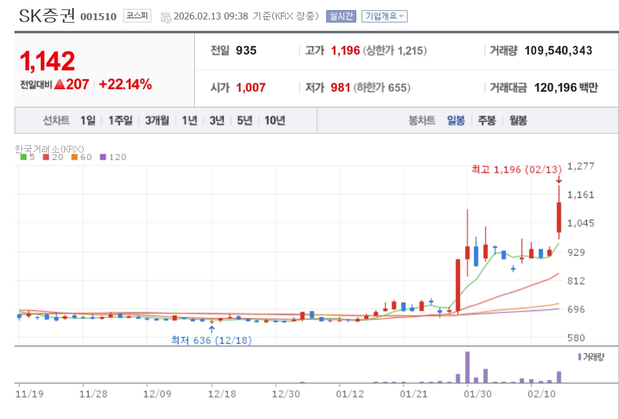The height and width of the screenshot is (419, 619).
Task: Click the stock code 001510
Action: pyautogui.click(x=98, y=16)
